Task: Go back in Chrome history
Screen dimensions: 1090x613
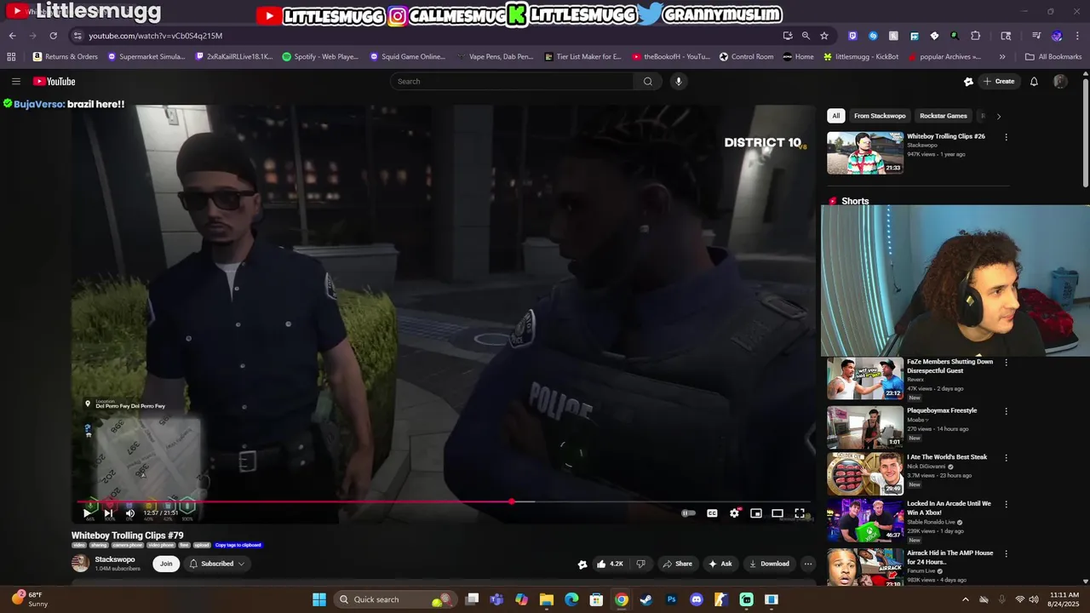Action: click(12, 36)
